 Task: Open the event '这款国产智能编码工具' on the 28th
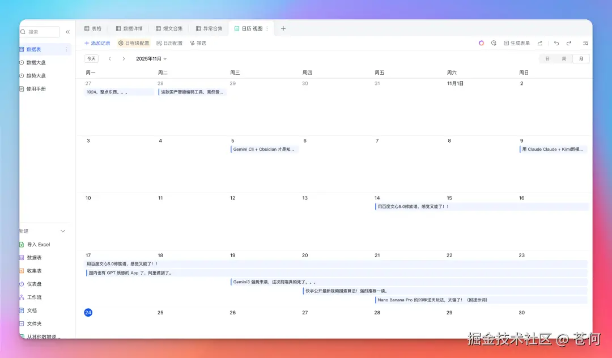coord(193,92)
